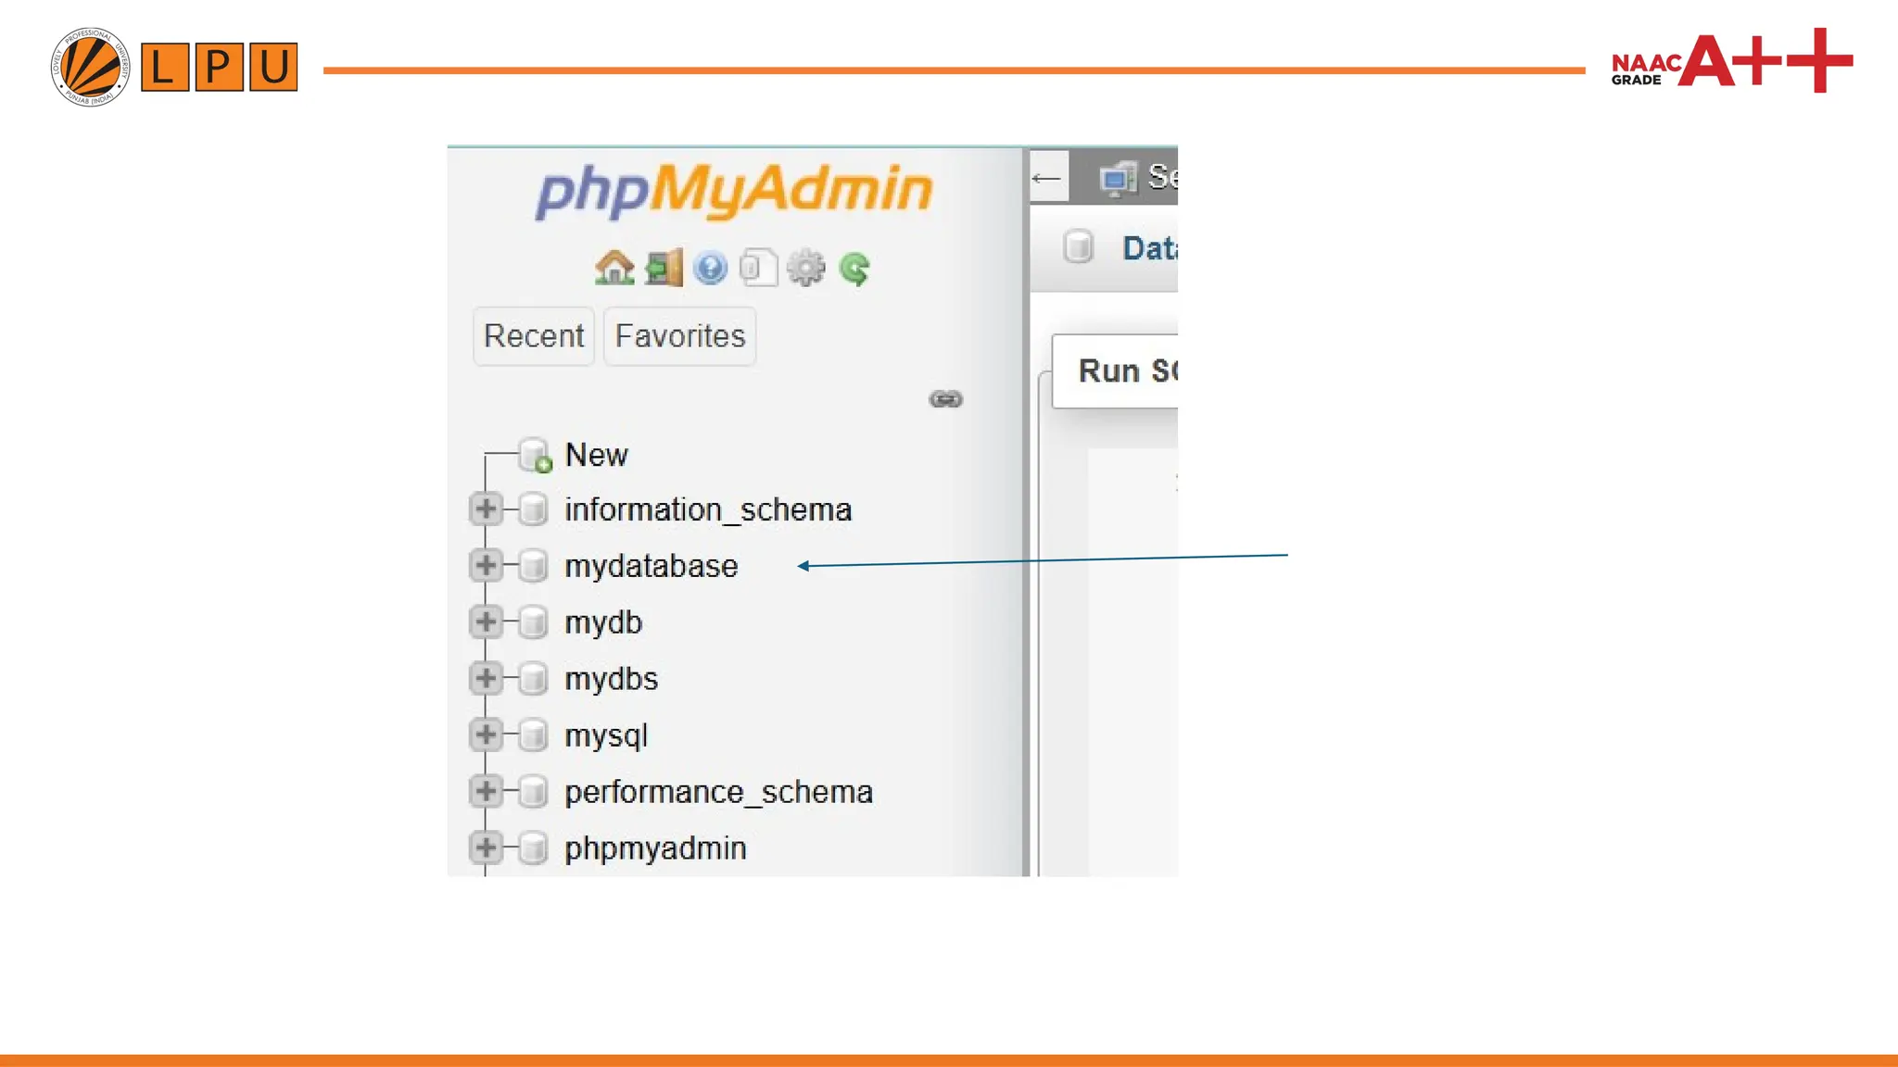
Task: Open navigation panel settings gear icon
Action: coord(806,269)
